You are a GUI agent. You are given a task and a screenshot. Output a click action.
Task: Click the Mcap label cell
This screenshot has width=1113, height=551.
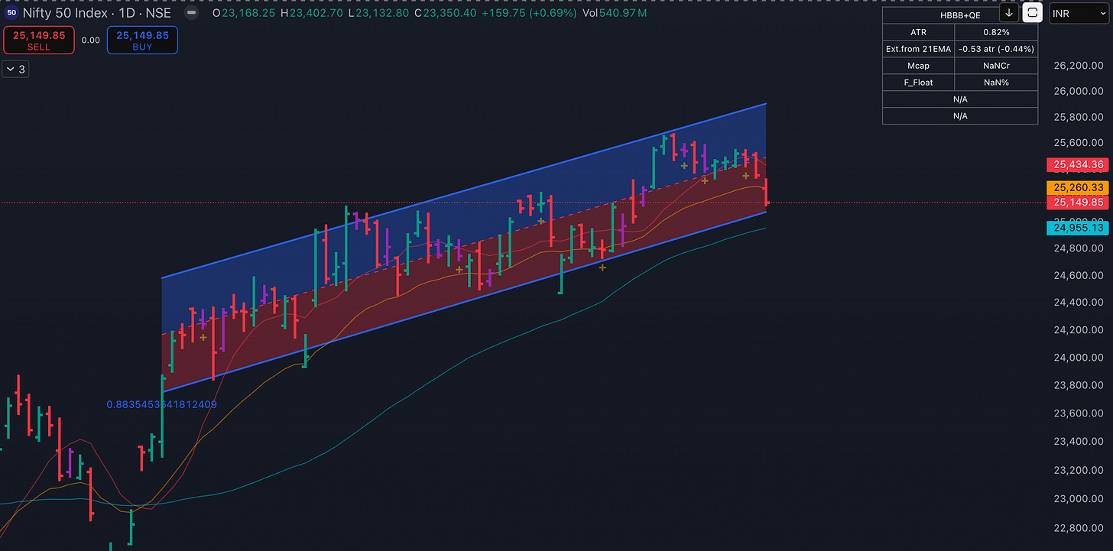[918, 66]
